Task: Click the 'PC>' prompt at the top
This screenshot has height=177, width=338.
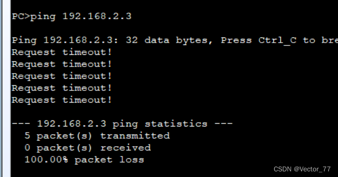Action: (x=21, y=16)
